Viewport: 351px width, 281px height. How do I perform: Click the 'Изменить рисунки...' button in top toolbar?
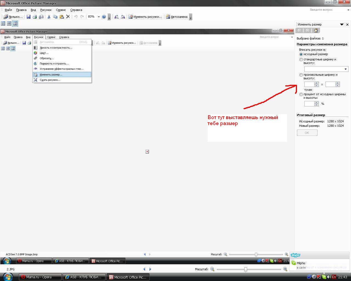145,17
